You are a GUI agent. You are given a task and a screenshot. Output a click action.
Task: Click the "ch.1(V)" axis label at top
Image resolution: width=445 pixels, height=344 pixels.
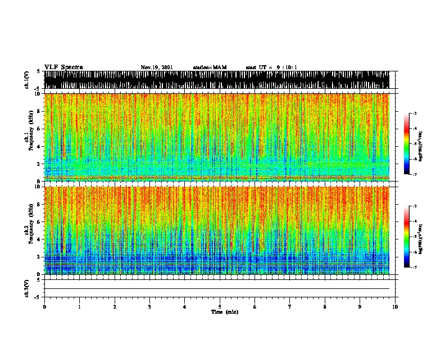point(27,80)
